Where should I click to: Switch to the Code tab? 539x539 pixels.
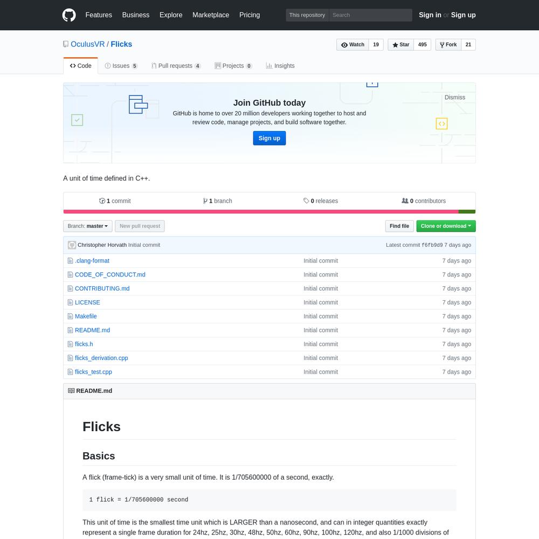point(80,66)
